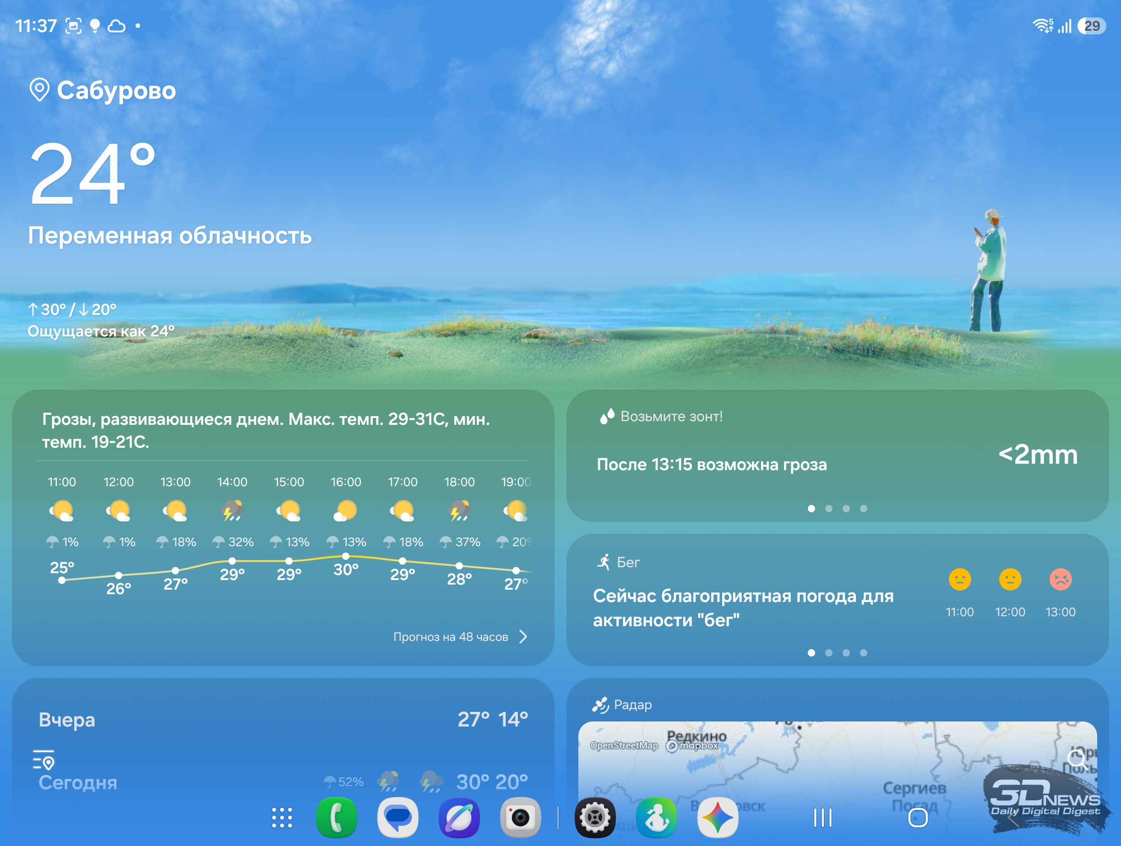Tap the Ощущается как 24° text
Screen dimensions: 1121x846
[101, 331]
